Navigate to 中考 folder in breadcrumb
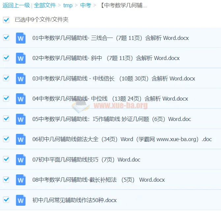Viewport: 221px width, 211px height. (85, 5)
